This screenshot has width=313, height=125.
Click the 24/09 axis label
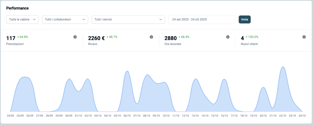10,116
